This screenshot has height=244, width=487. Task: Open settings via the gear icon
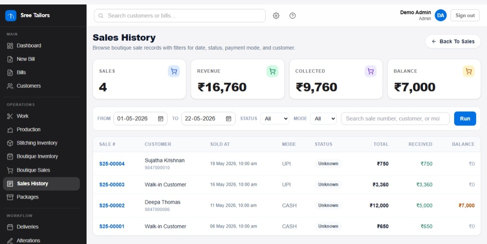[x=276, y=15]
